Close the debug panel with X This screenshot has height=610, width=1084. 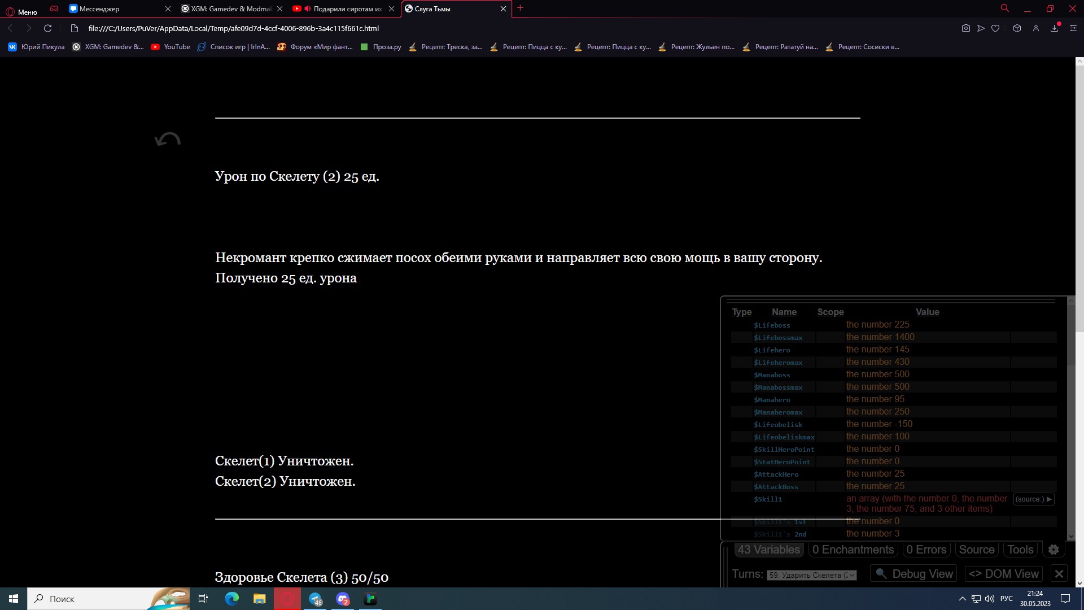pos(1059,574)
